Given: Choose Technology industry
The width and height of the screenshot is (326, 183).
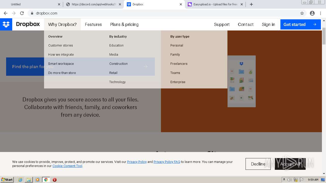Looking at the screenshot, I should point(117,82).
